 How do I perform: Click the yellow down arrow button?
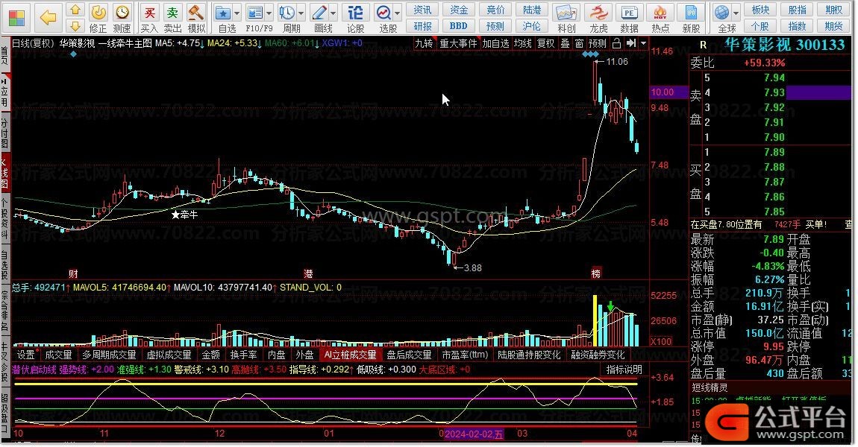75,25
